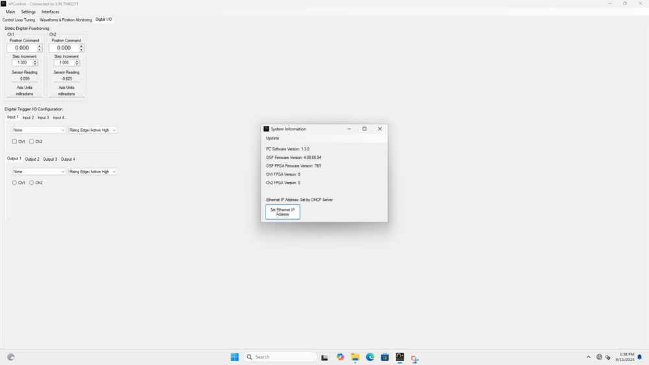Launch File Explorer from the taskbar
This screenshot has height=365, width=649.
[x=355, y=357]
